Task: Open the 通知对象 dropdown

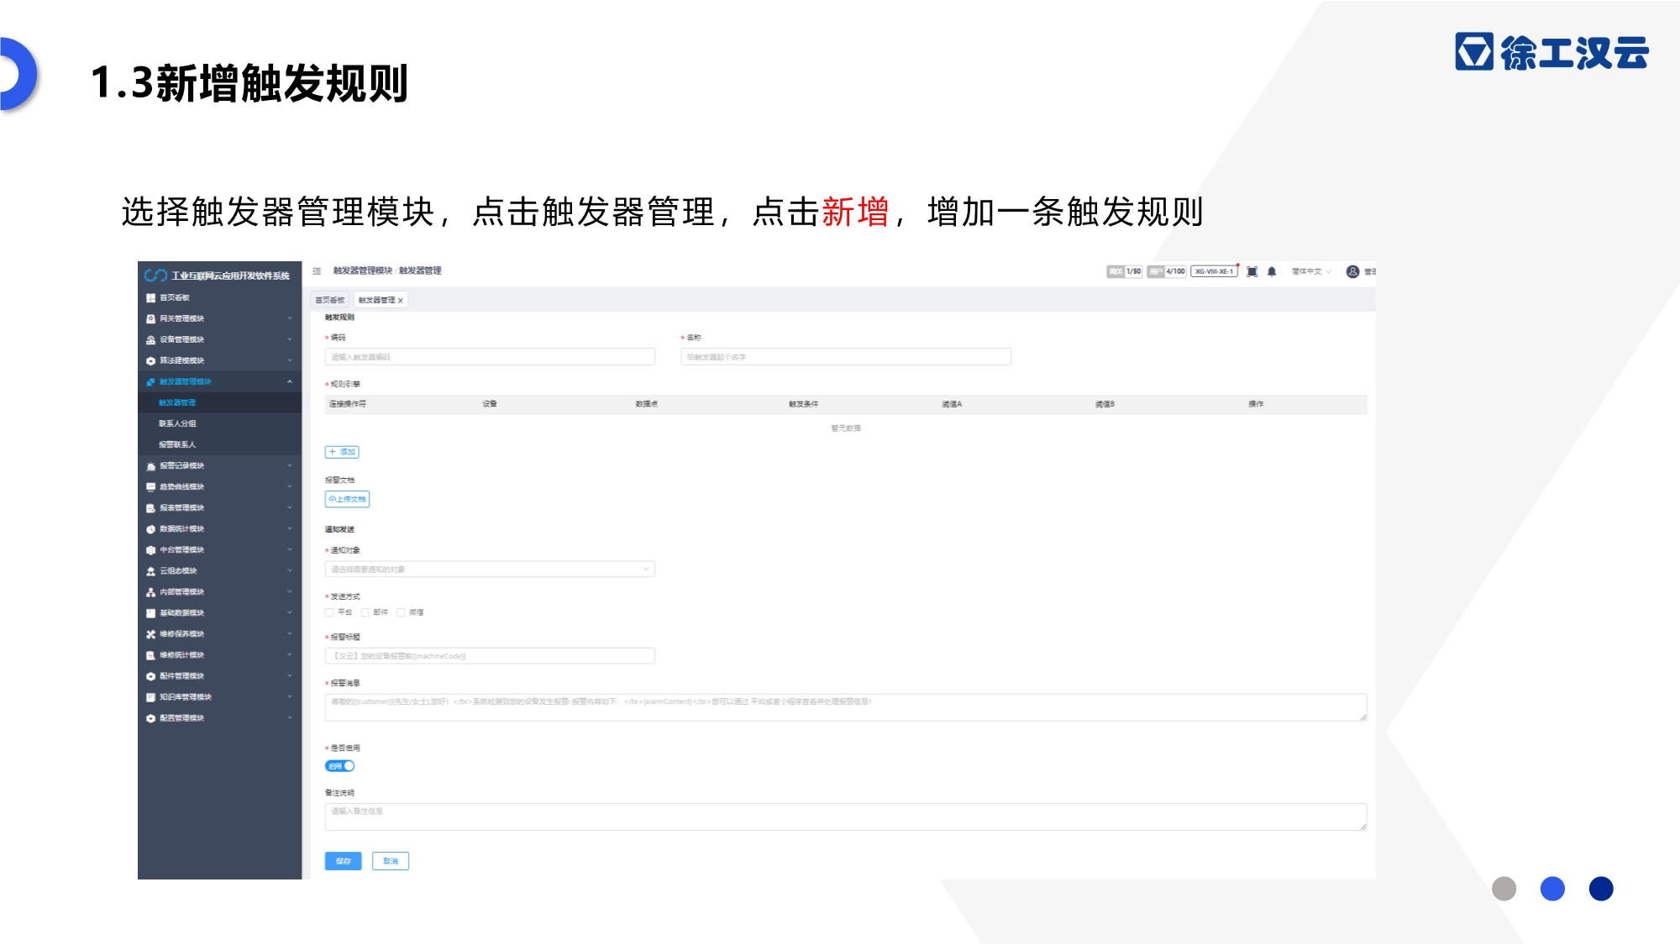Action: (490, 570)
